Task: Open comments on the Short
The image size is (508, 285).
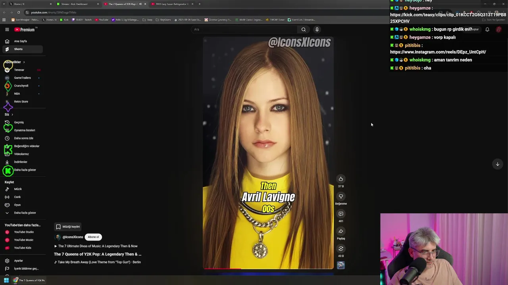Action: point(341,214)
